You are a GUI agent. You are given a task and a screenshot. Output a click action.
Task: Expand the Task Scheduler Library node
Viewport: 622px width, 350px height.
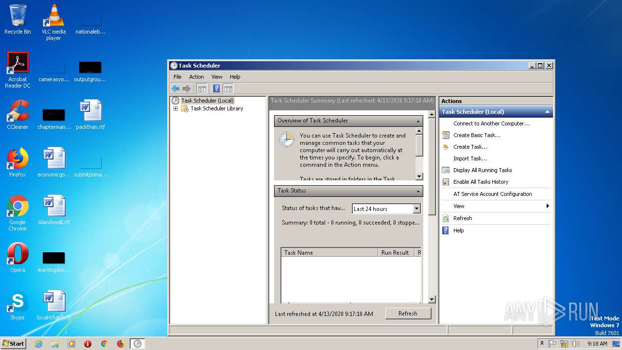click(x=175, y=108)
